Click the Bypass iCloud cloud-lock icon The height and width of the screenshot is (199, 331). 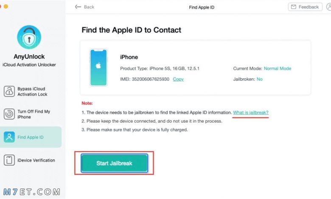[9, 91]
